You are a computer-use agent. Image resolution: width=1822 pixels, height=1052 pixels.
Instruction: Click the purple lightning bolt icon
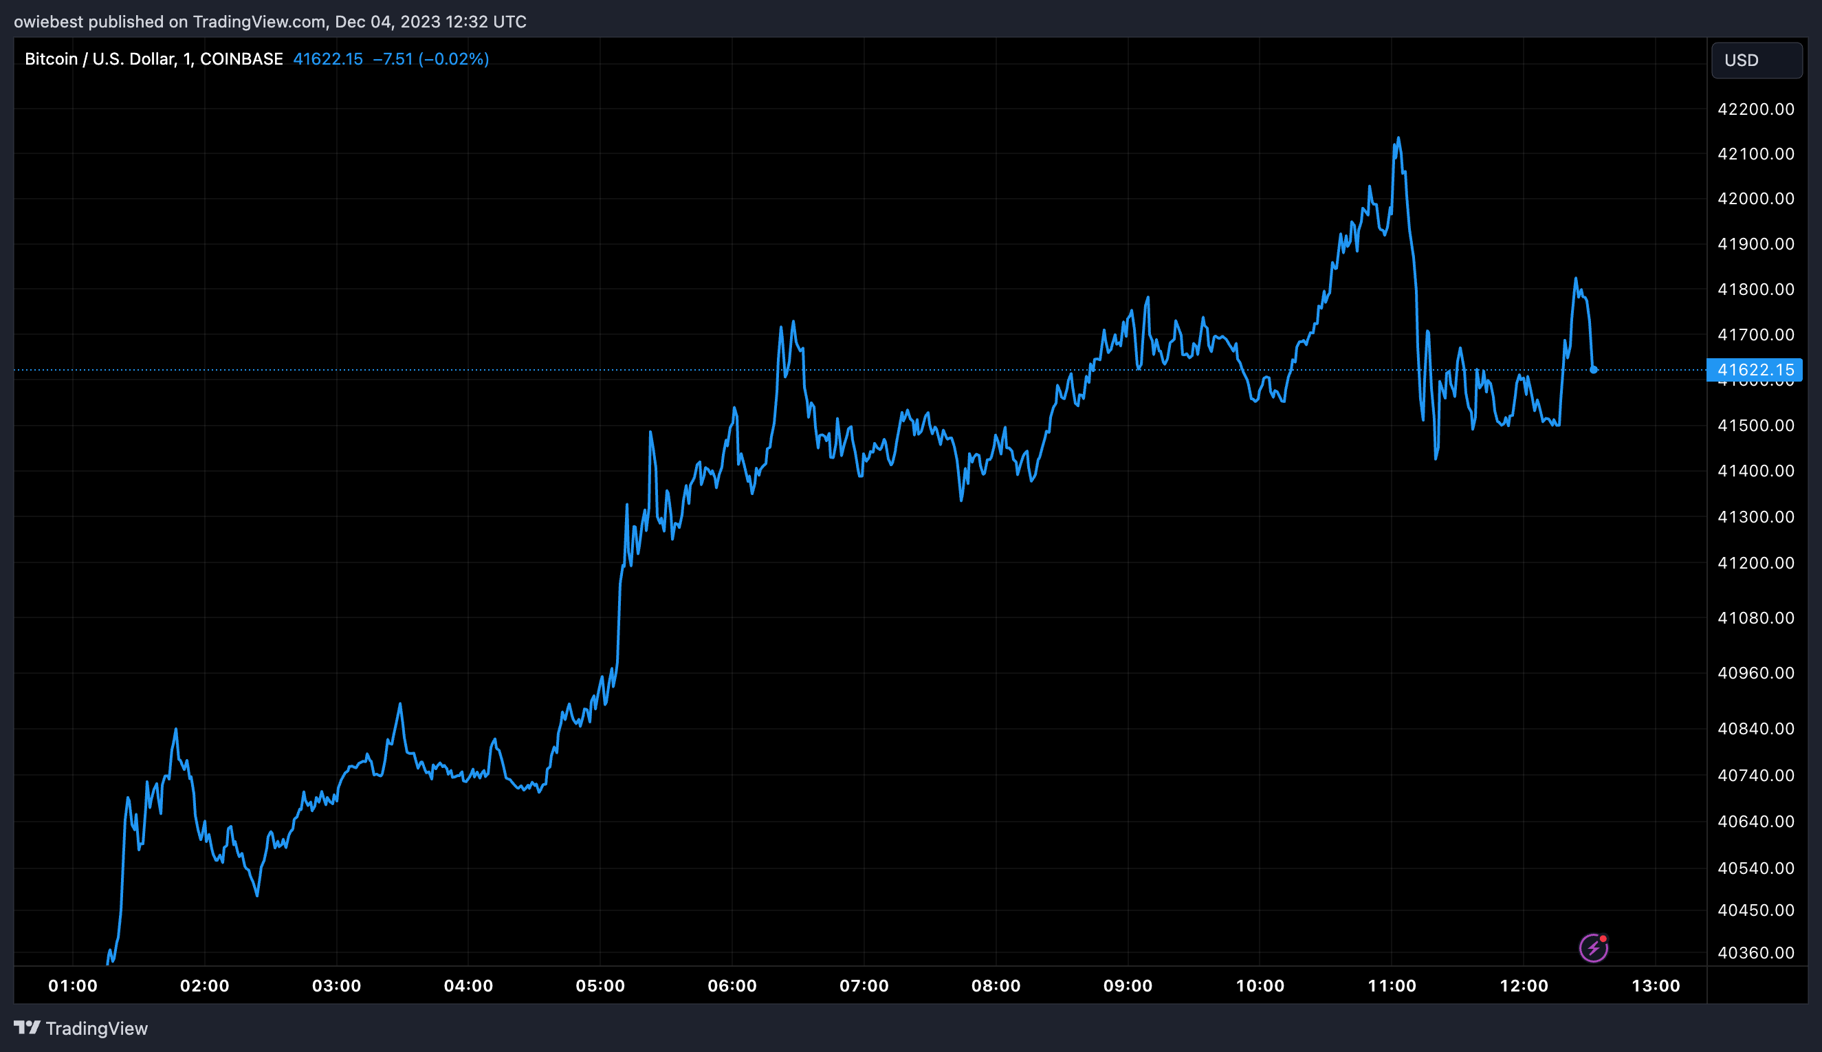pyautogui.click(x=1593, y=948)
